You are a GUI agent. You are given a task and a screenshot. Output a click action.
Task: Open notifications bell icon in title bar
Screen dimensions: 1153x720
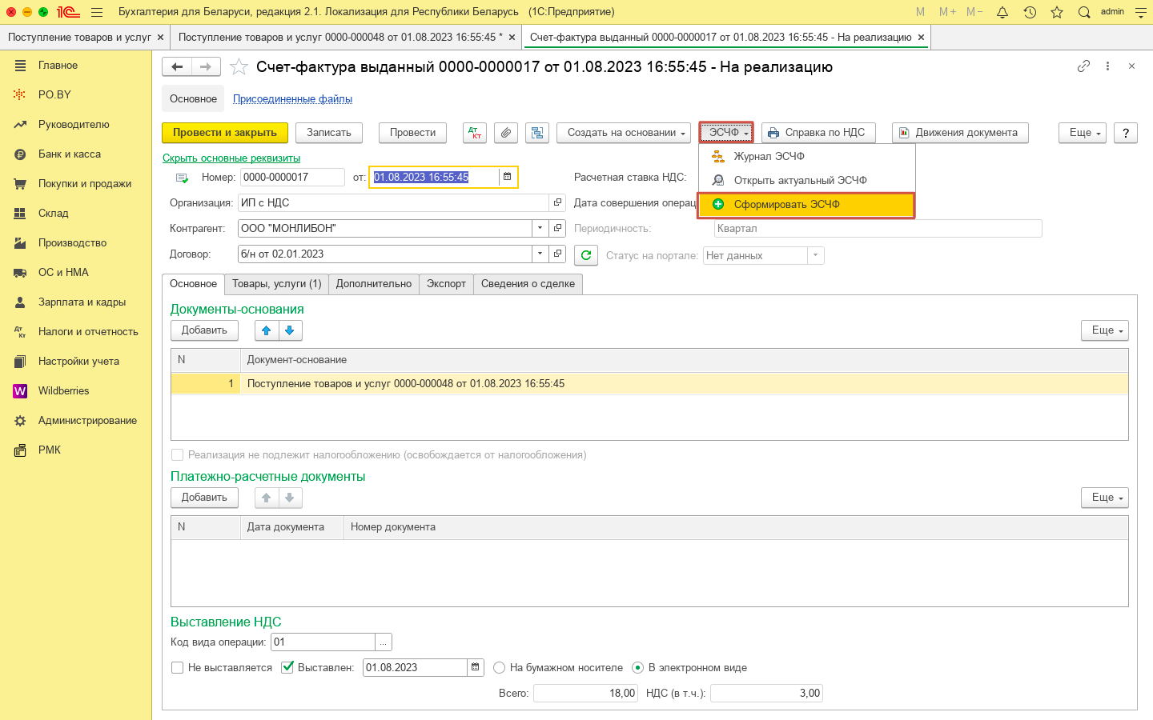point(1002,12)
